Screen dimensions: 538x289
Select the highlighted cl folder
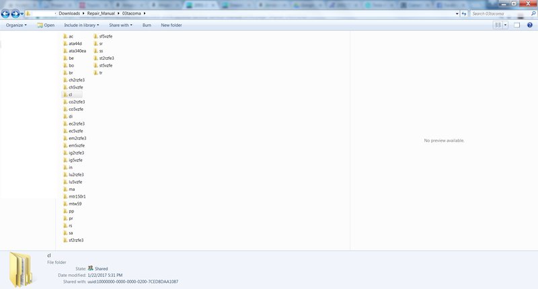click(71, 95)
